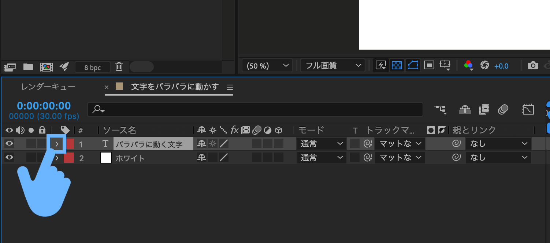Click the 親とリンク column header
Viewport: 550px width, 243px height.
[474, 130]
